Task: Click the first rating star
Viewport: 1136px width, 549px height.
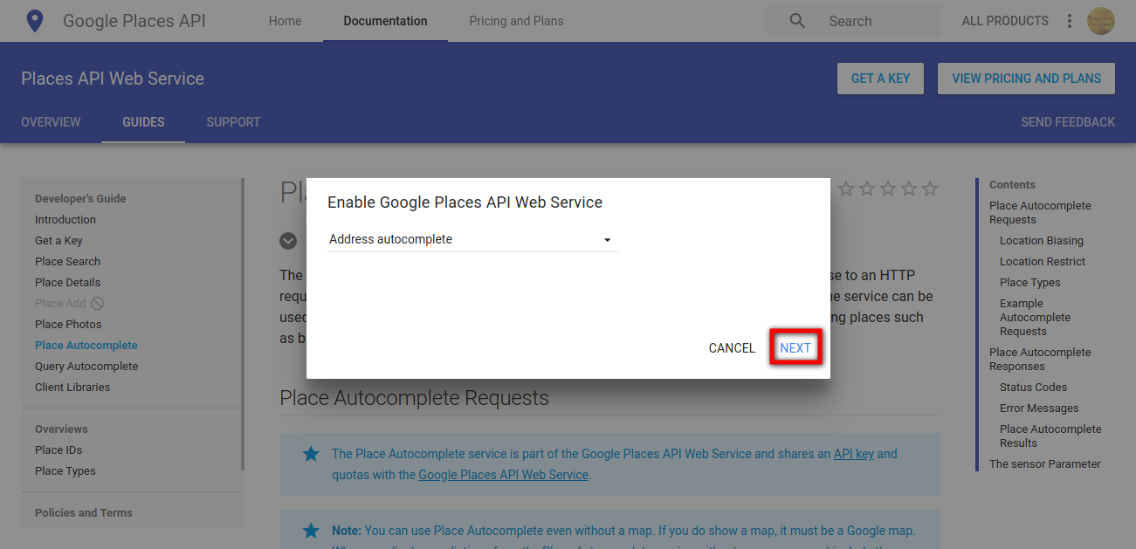Action: pyautogui.click(x=846, y=189)
